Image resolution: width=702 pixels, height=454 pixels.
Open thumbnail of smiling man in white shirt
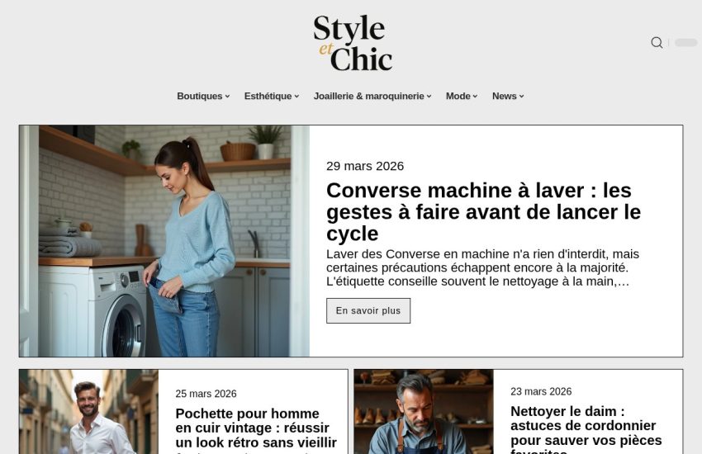click(x=88, y=412)
